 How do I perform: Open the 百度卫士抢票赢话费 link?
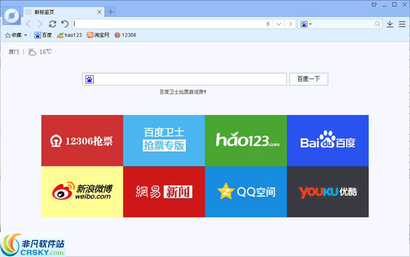(x=183, y=92)
